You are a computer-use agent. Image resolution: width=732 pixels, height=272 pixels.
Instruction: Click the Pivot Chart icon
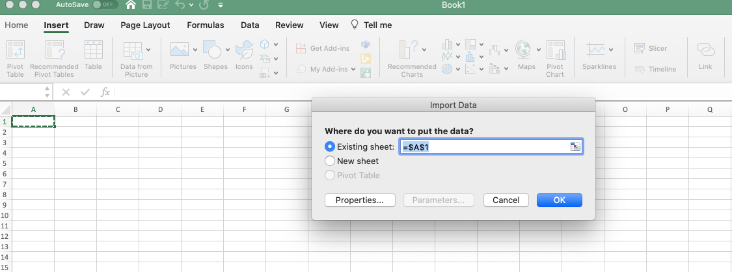click(556, 49)
